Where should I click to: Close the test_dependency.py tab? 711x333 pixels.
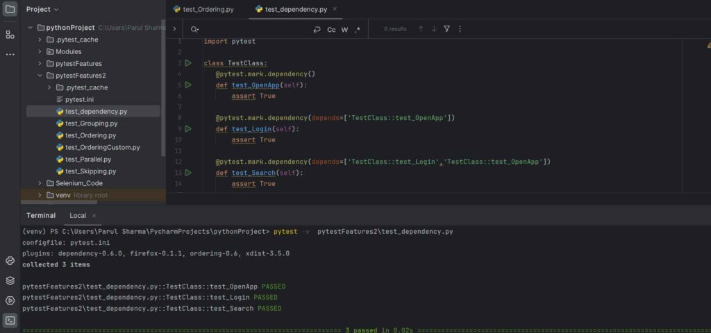coord(335,9)
